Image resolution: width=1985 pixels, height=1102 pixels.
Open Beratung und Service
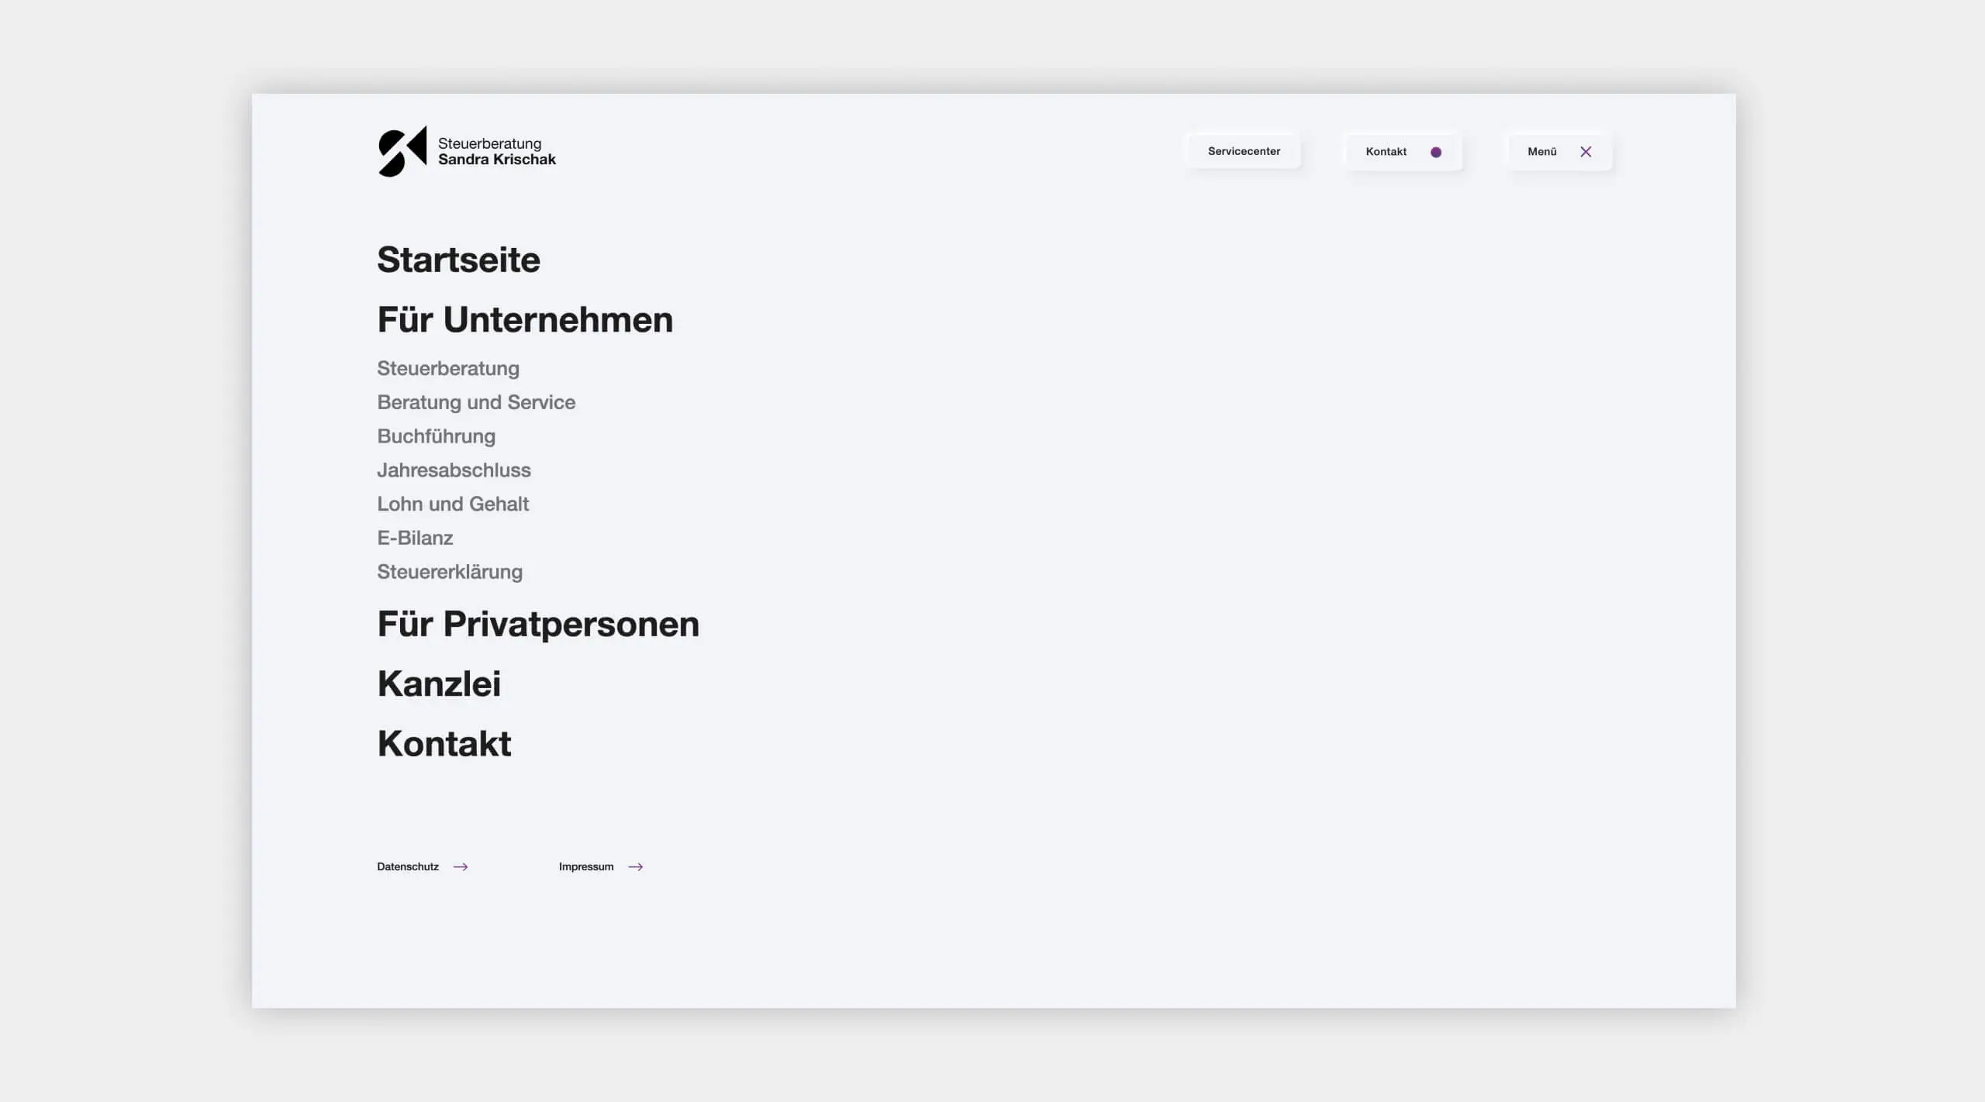pos(476,403)
